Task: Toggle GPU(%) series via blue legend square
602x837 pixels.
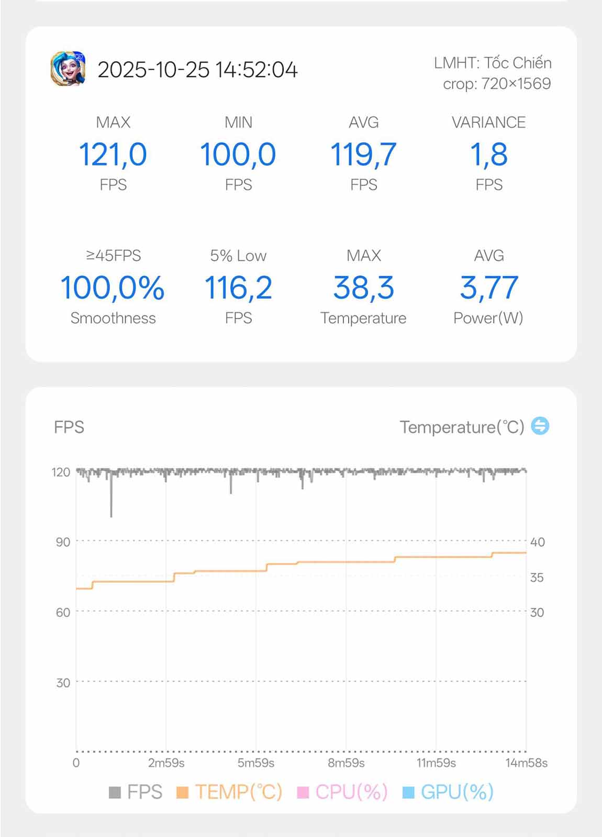Action: [408, 792]
